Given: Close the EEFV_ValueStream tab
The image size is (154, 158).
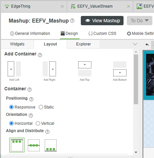Looking at the screenshot, I should click(x=128, y=6).
